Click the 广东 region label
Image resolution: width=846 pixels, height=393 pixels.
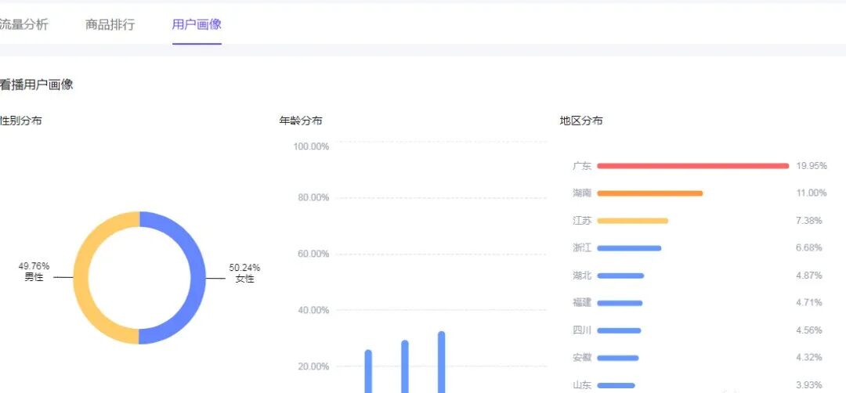(x=582, y=166)
